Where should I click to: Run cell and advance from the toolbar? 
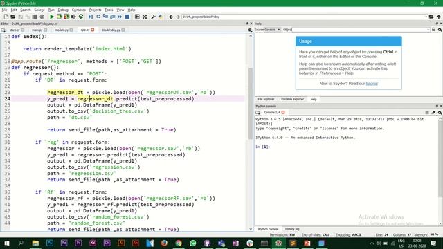click(66, 17)
